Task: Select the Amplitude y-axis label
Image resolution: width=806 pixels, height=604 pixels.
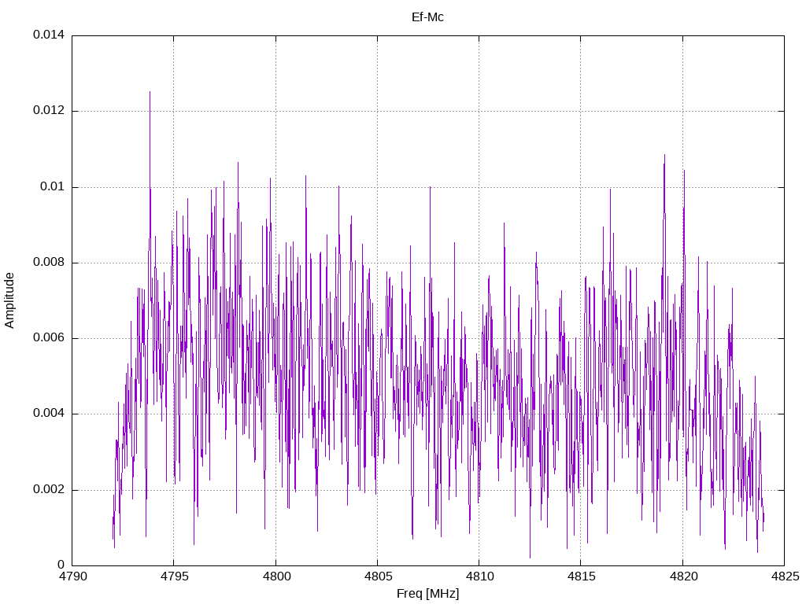Action: click(x=9, y=300)
